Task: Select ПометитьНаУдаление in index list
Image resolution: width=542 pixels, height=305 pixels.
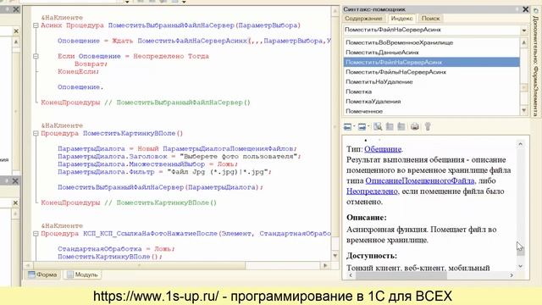Action: coord(431,81)
